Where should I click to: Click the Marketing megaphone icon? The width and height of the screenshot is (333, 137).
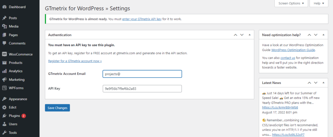pyautogui.click(x=4, y=79)
